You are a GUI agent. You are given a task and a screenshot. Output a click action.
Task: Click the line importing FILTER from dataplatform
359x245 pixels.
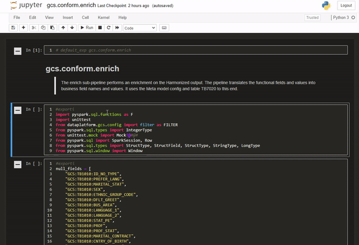click(117, 125)
